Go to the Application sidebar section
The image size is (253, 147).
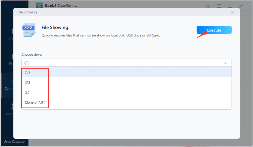(9, 110)
